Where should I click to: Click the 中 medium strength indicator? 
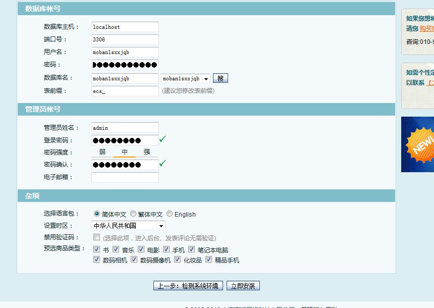[x=125, y=152]
